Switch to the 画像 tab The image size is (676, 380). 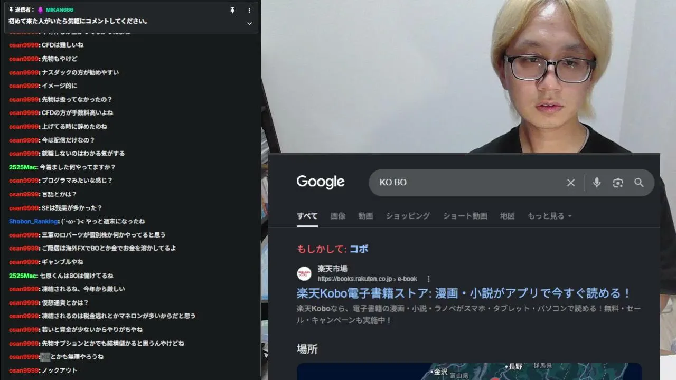point(338,216)
